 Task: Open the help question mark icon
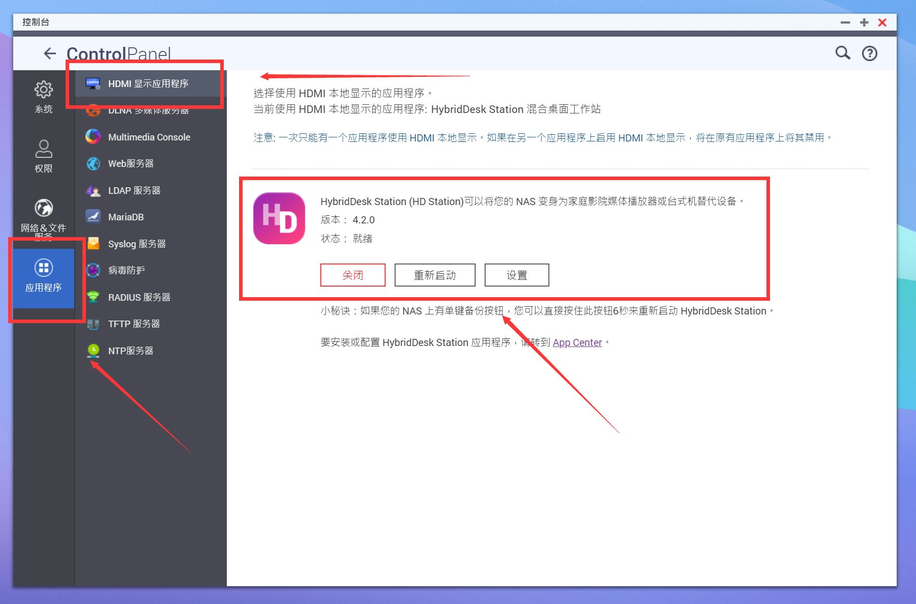click(x=870, y=53)
